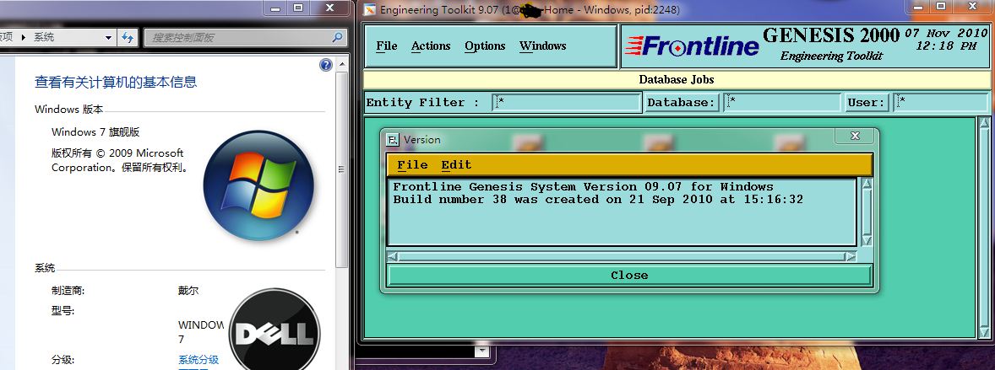995x370 pixels.
Task: Open the File menu in Engineering Toolkit
Action: [387, 46]
